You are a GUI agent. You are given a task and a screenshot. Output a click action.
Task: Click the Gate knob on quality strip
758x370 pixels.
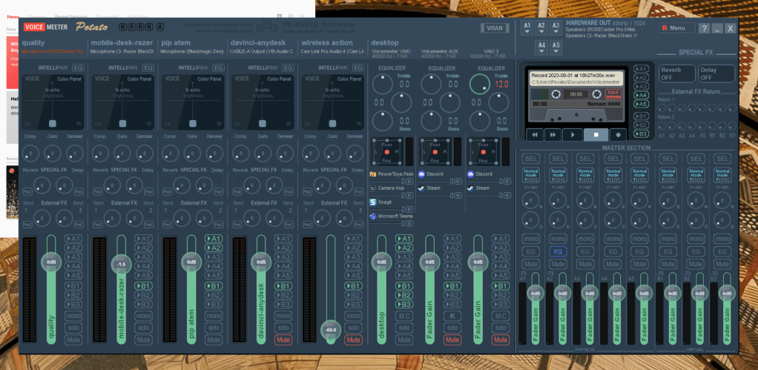(x=52, y=153)
